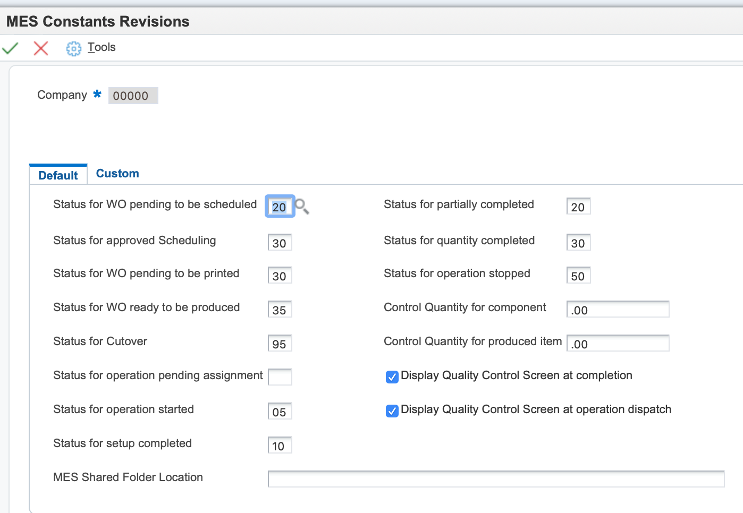Click the 'Status for operation stopped' label
Viewport: 743px width, 513px height.
(x=457, y=273)
